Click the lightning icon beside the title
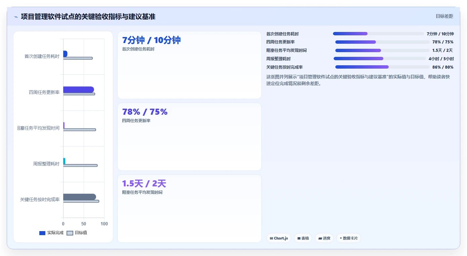 tap(16, 17)
